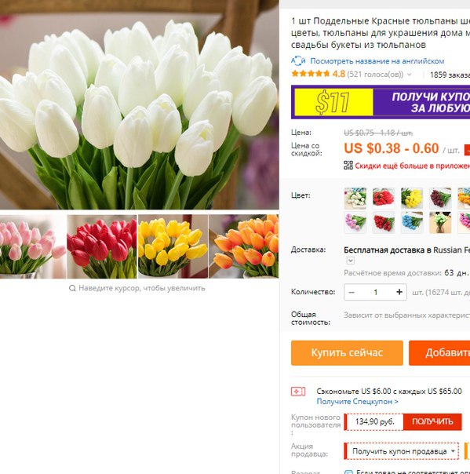Click the magnifier icon under product thumbnails
The width and height of the screenshot is (470, 474).
(72, 288)
